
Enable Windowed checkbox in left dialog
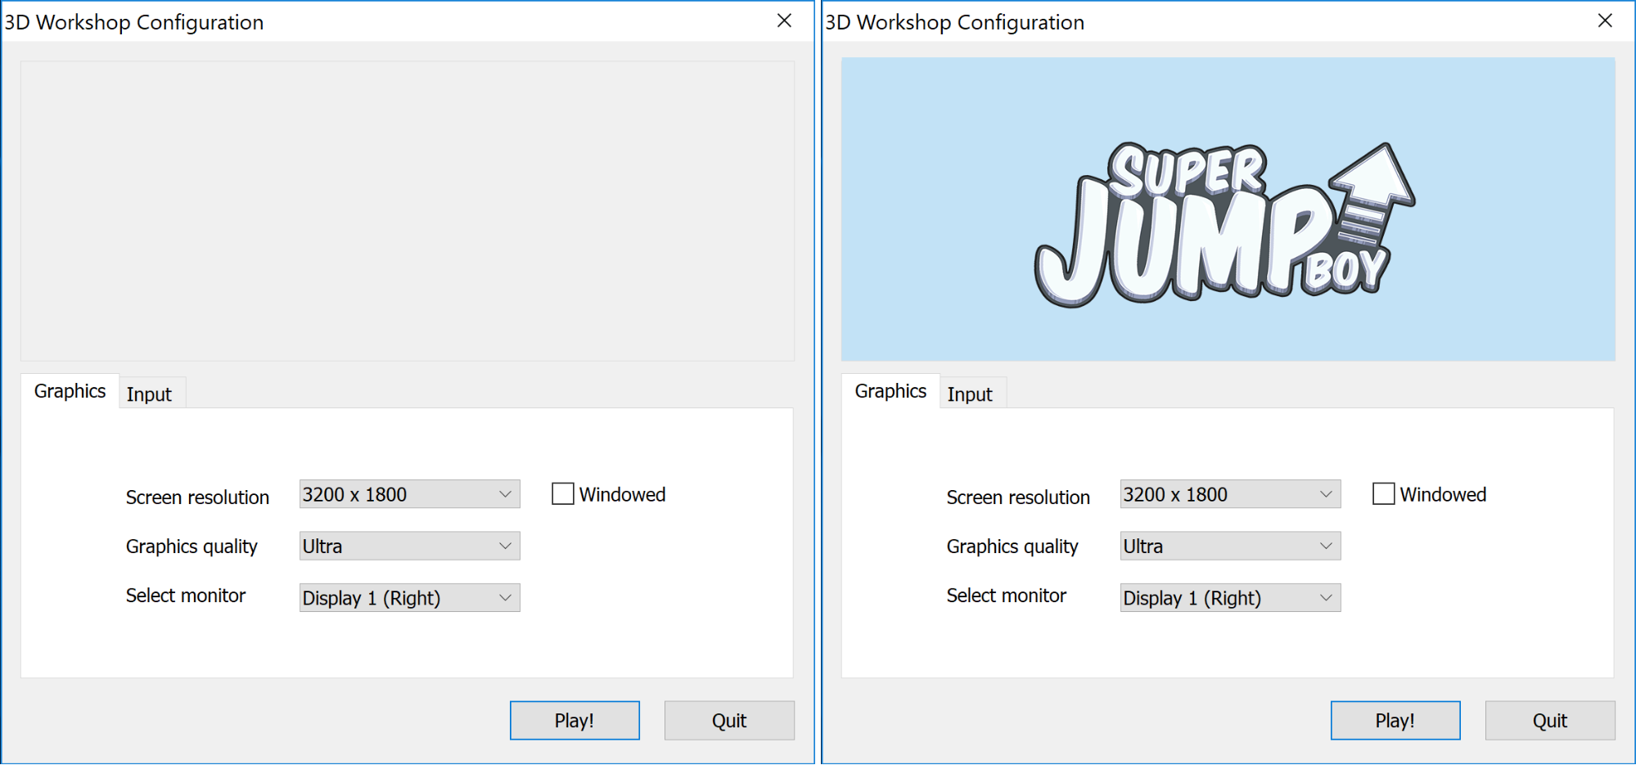pyautogui.click(x=563, y=494)
